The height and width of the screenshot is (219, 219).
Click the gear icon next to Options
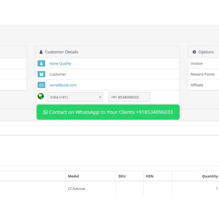pyautogui.click(x=194, y=52)
